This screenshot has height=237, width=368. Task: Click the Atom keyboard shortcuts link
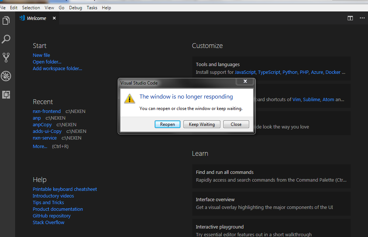[x=328, y=100]
